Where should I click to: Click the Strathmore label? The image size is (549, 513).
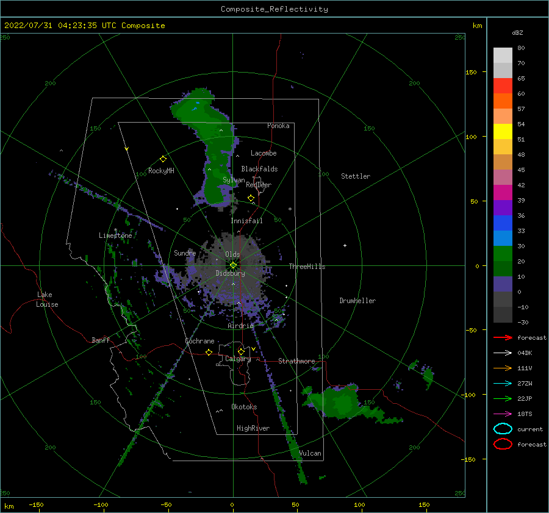(296, 361)
